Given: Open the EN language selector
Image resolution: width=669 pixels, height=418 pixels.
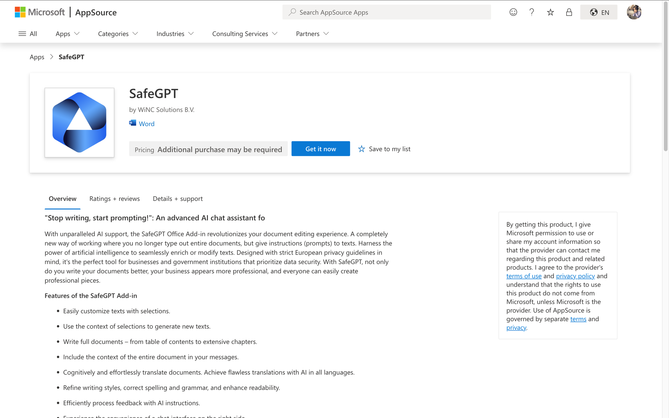Looking at the screenshot, I should [x=598, y=12].
